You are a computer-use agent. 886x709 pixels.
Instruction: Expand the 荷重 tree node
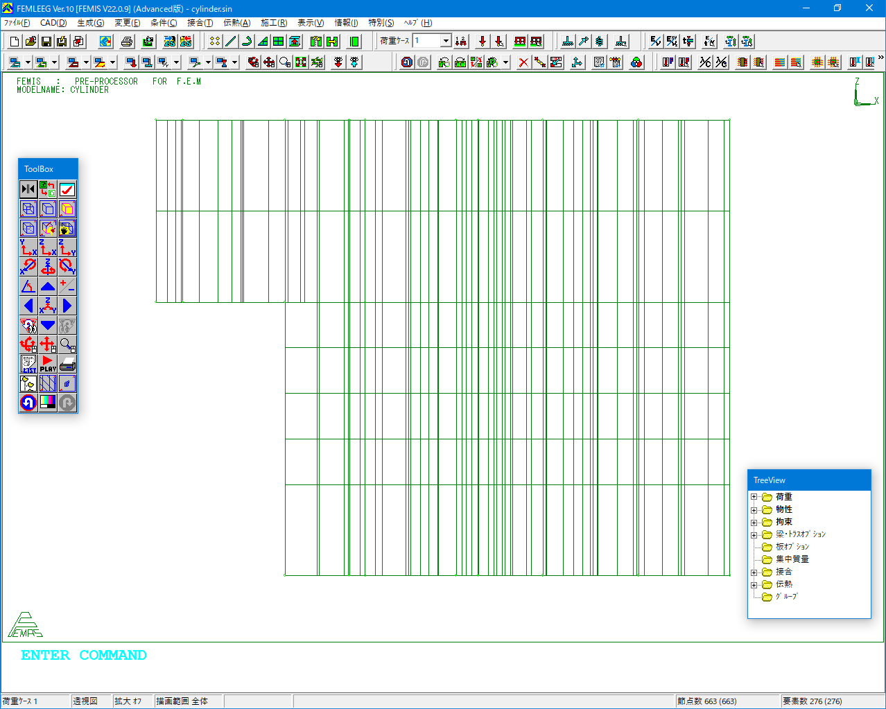(754, 497)
